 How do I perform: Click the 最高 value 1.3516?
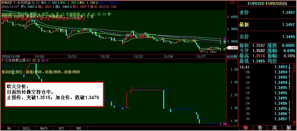(258, 56)
